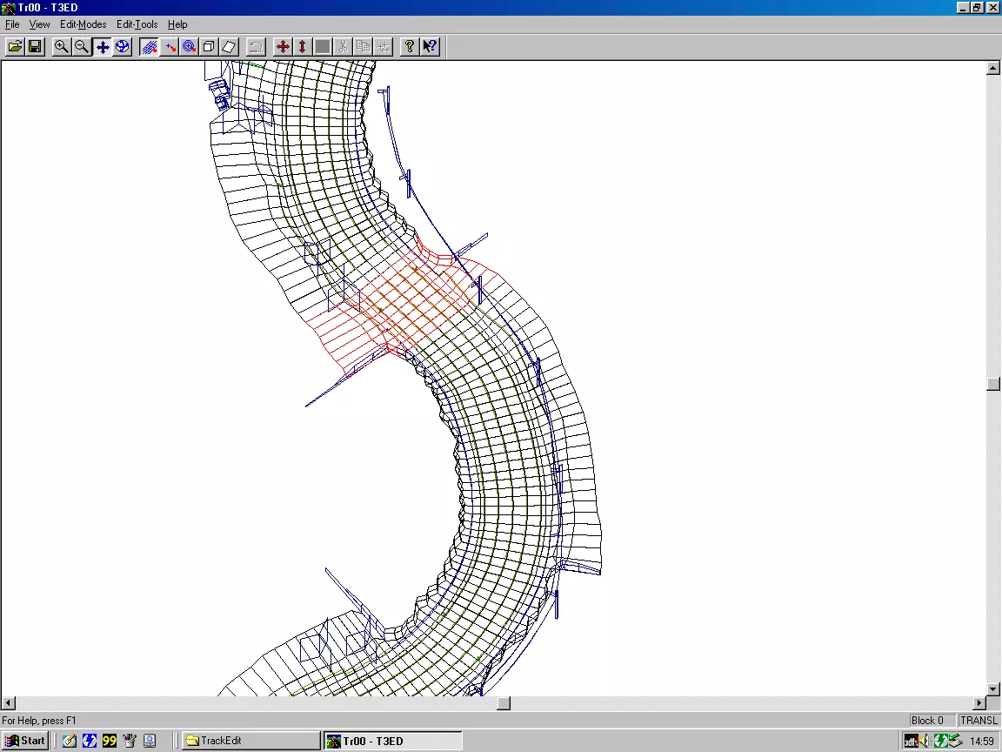The height and width of the screenshot is (752, 1002).
Task: Select the concentric circles extended point mode
Action: pos(189,47)
